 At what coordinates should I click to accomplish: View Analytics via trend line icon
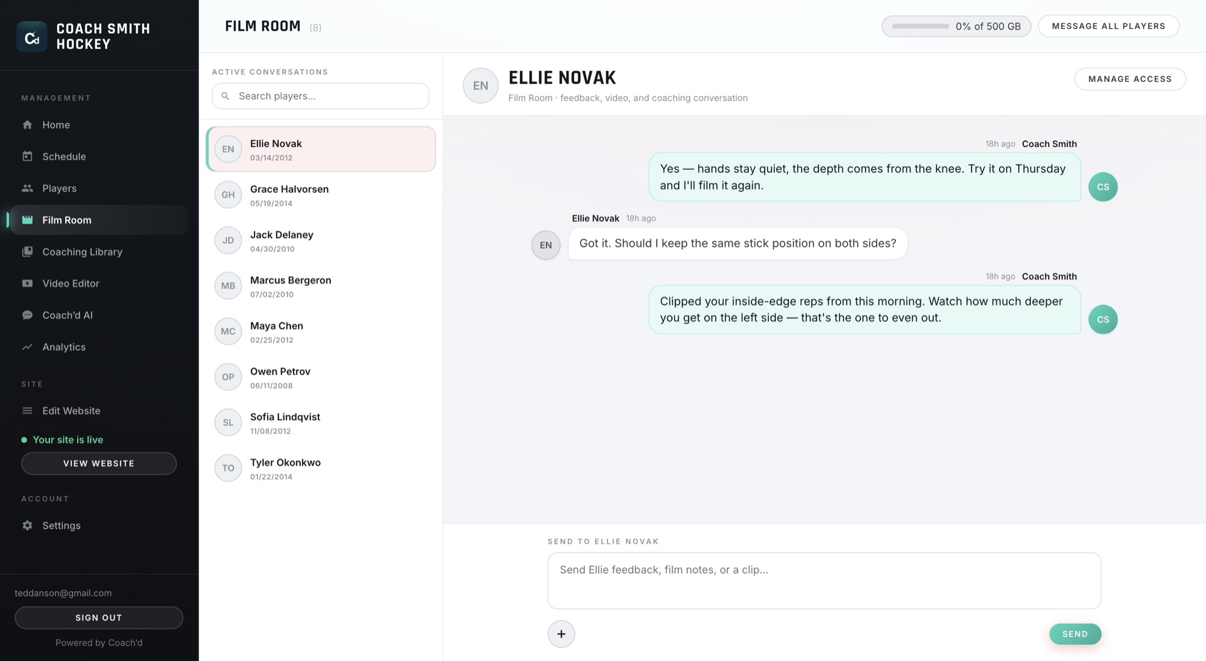pos(27,347)
